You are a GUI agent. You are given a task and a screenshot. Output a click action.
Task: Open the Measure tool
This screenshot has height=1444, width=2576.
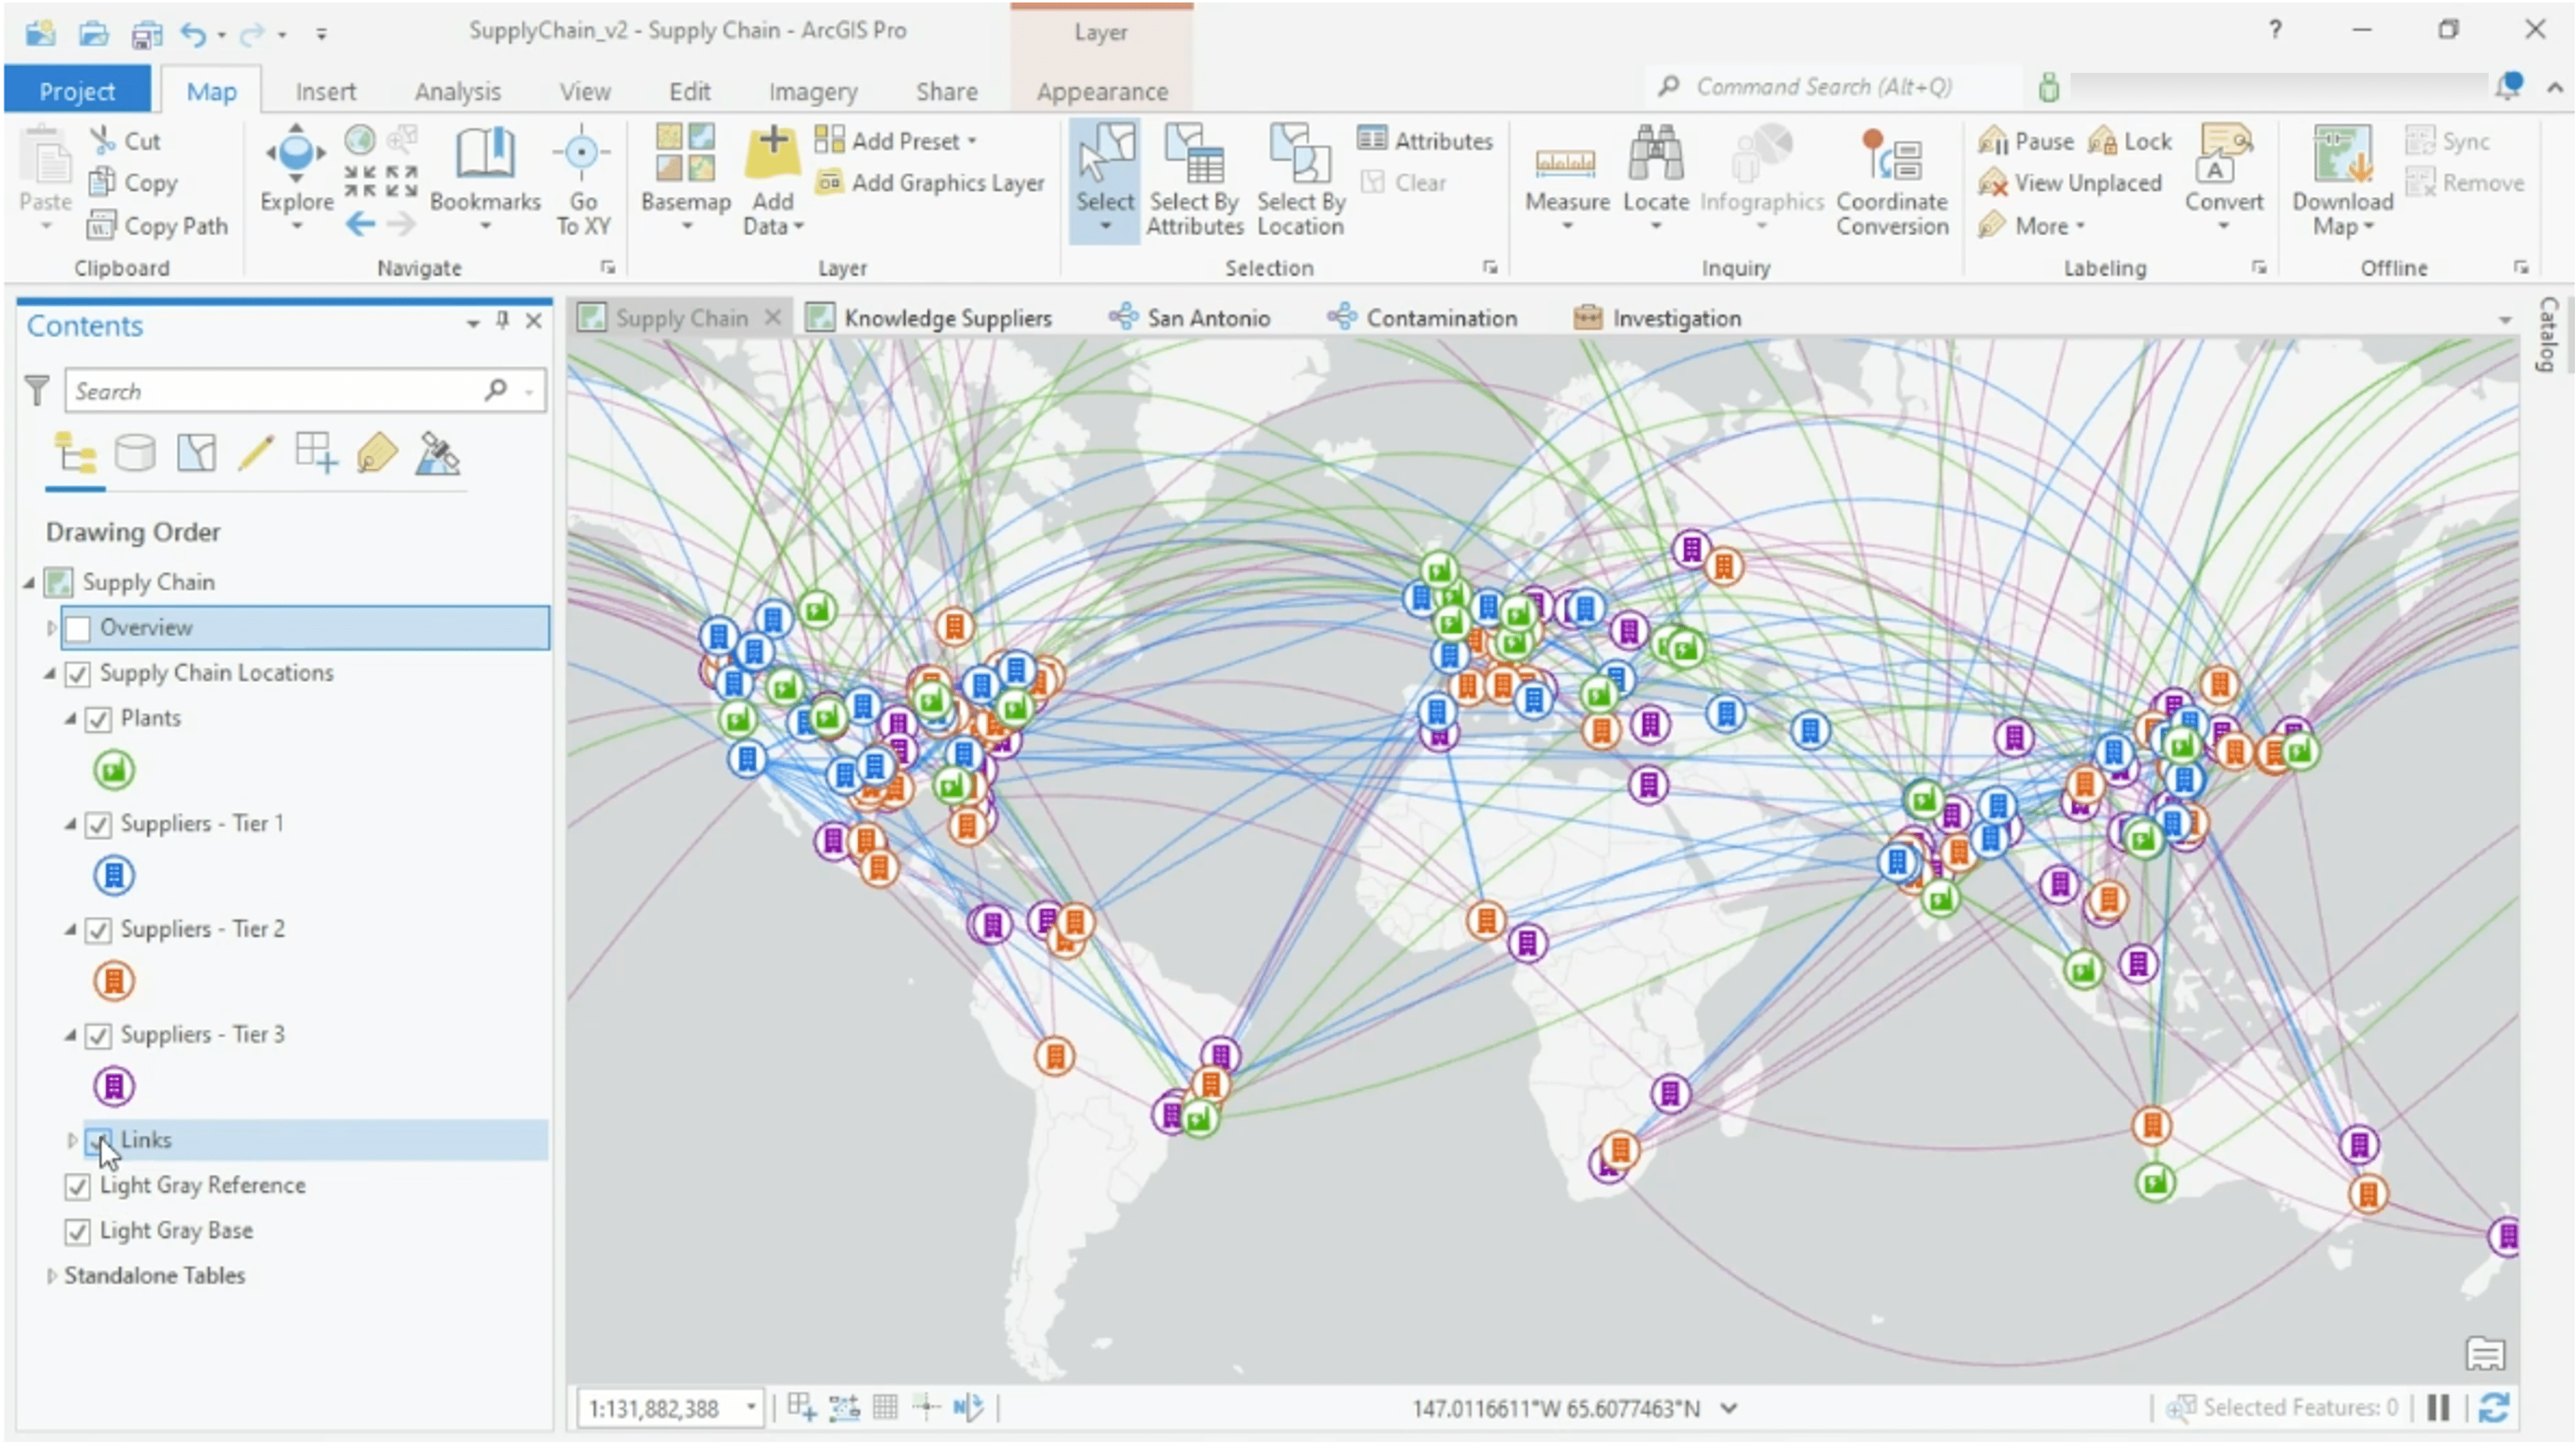click(x=1566, y=180)
